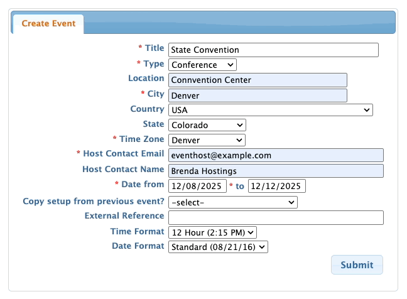This screenshot has width=407, height=299.
Task: Expand the Time Format dropdown
Action: coord(212,232)
